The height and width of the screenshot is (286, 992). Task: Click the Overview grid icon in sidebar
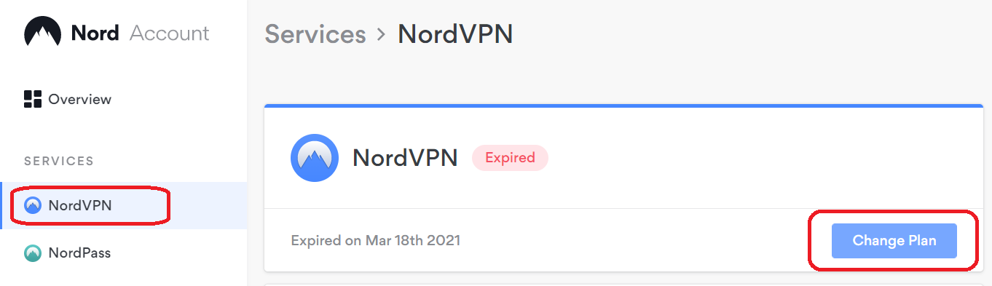tap(33, 99)
